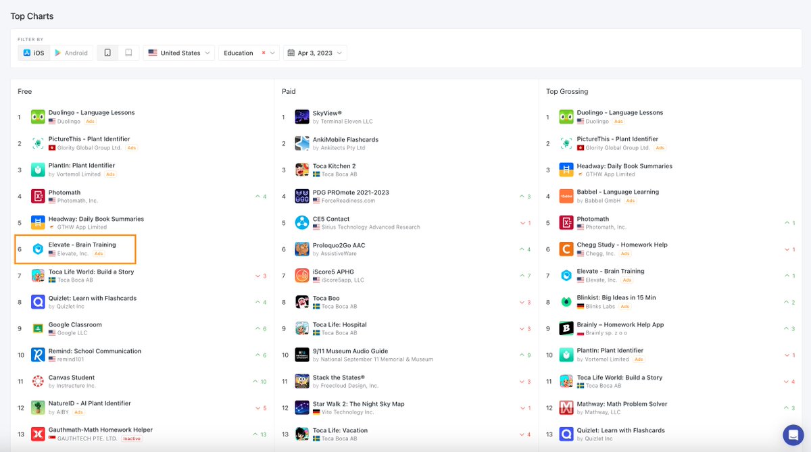
Task: Click the iScore5 APHG app icon
Action: [302, 276]
